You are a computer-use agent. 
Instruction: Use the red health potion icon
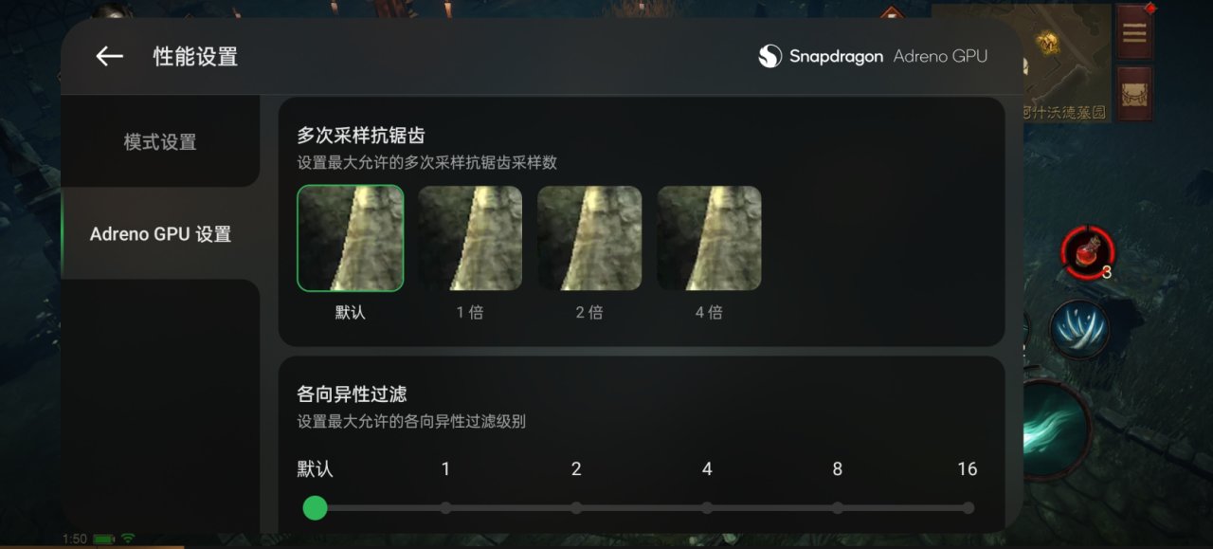1088,252
